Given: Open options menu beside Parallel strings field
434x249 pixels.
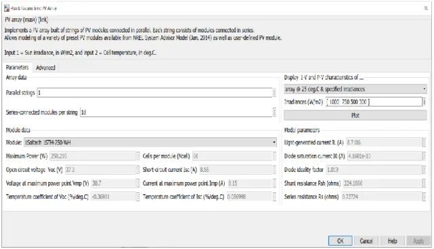Looking at the screenshot, I should click(275, 93).
